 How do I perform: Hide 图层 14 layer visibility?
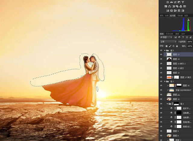click(x=161, y=59)
